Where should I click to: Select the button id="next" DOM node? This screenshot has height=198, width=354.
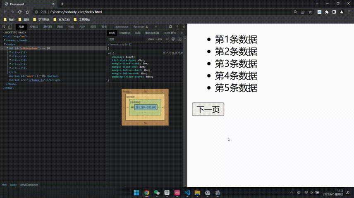33,76
